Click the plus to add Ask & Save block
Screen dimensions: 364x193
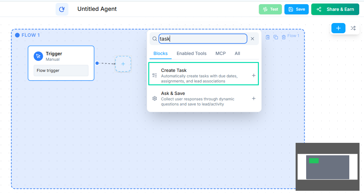pyautogui.click(x=253, y=98)
